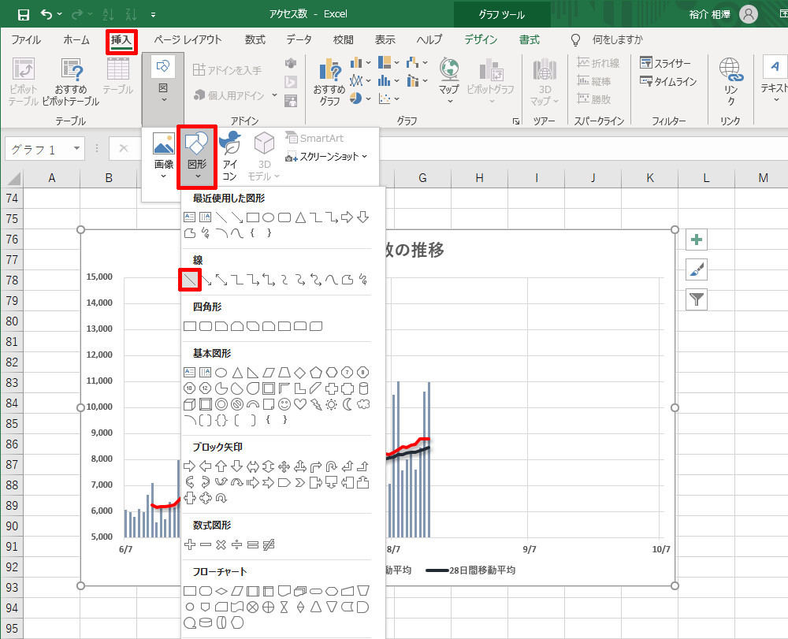This screenshot has width=788, height=639.
Task: Click the ピボットテーブル button
Action: (x=23, y=81)
